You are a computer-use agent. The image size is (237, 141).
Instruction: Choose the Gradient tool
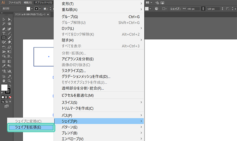9,61
